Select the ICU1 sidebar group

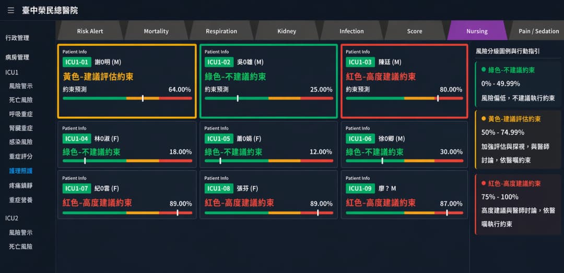[12, 72]
